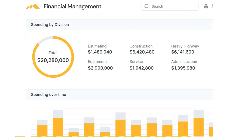Select the Spending over time panel header
The width and height of the screenshot is (236, 137).
[x=49, y=95]
